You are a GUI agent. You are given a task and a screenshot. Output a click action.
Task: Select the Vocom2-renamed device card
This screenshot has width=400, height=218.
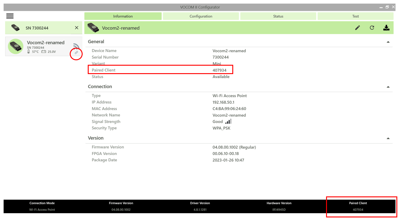[x=44, y=46]
